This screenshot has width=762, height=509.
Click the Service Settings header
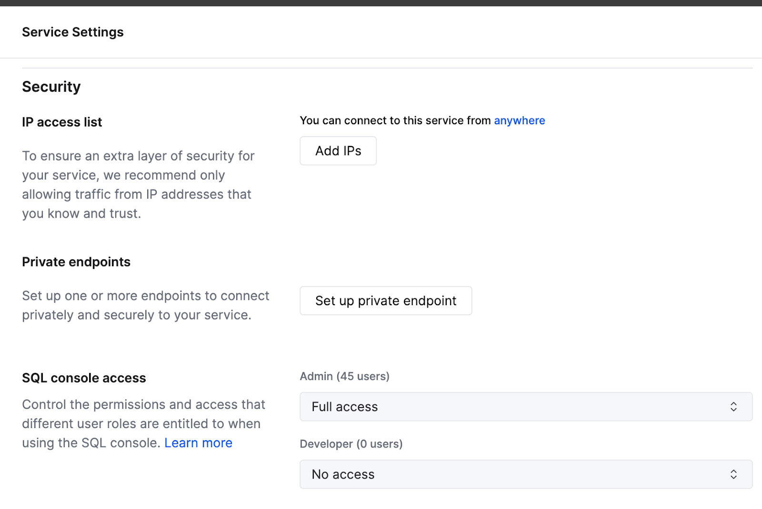pyautogui.click(x=72, y=32)
